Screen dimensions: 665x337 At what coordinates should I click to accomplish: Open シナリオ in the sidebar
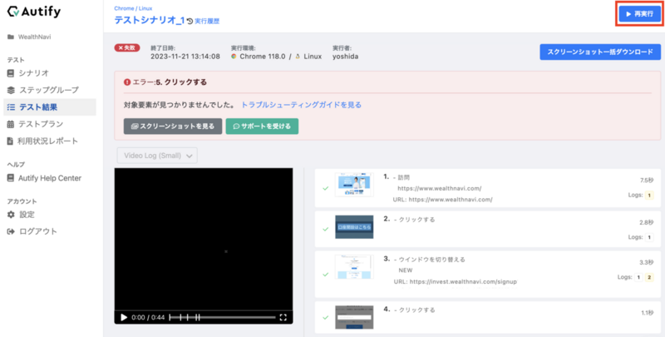(x=28, y=73)
